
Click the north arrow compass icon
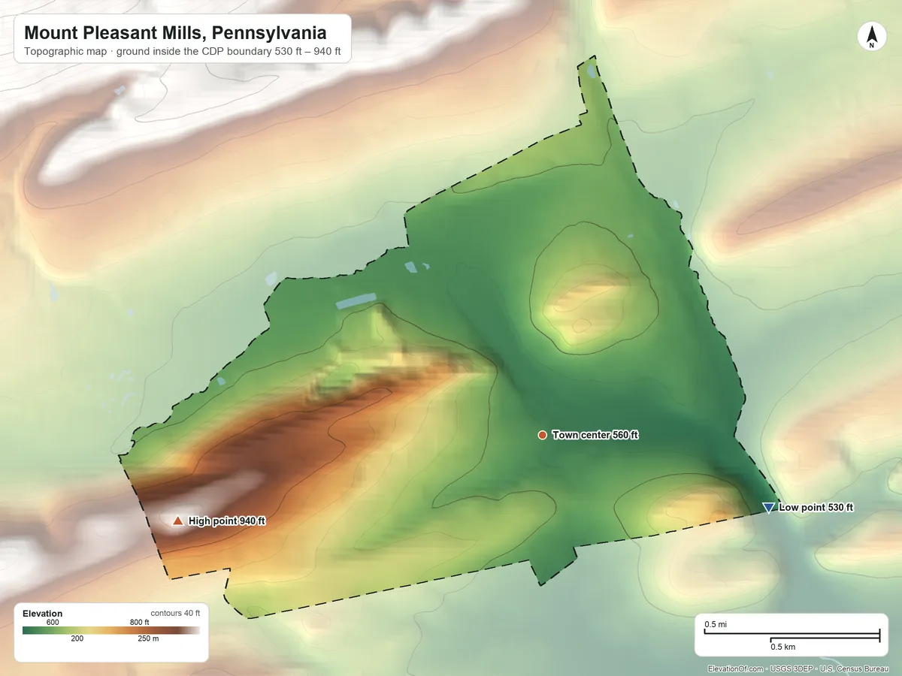[871, 37]
